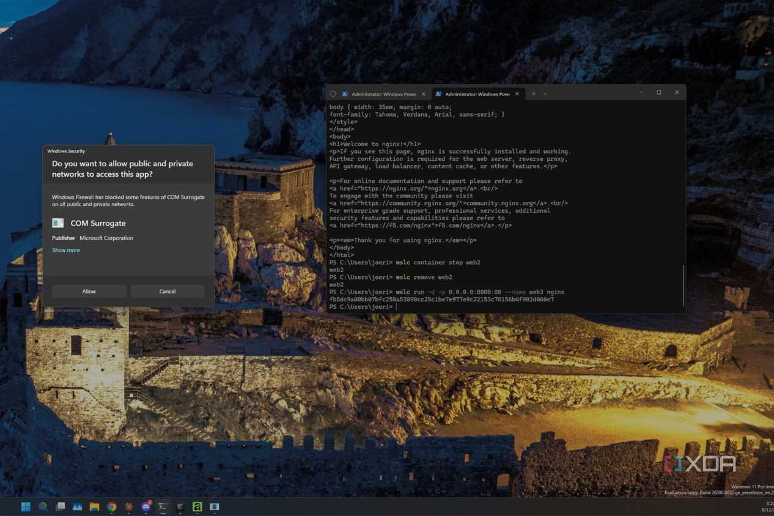774x516 pixels.
Task: Open a new Terminal tab with plus button
Action: pyautogui.click(x=534, y=94)
